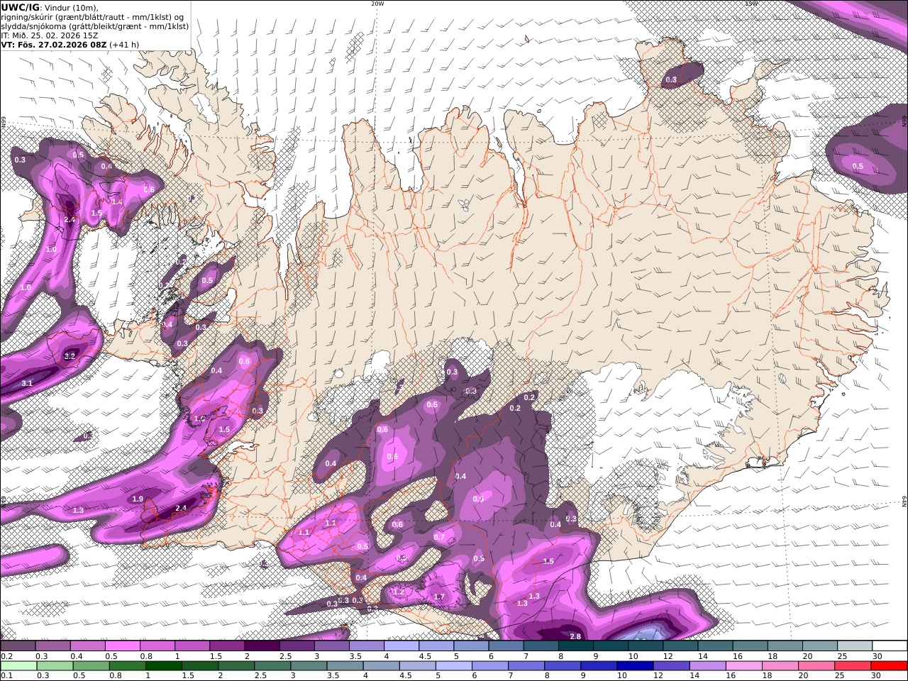The height and width of the screenshot is (681, 908).
Task: Click the 3.1 precipitation value on map
Action: 27,383
